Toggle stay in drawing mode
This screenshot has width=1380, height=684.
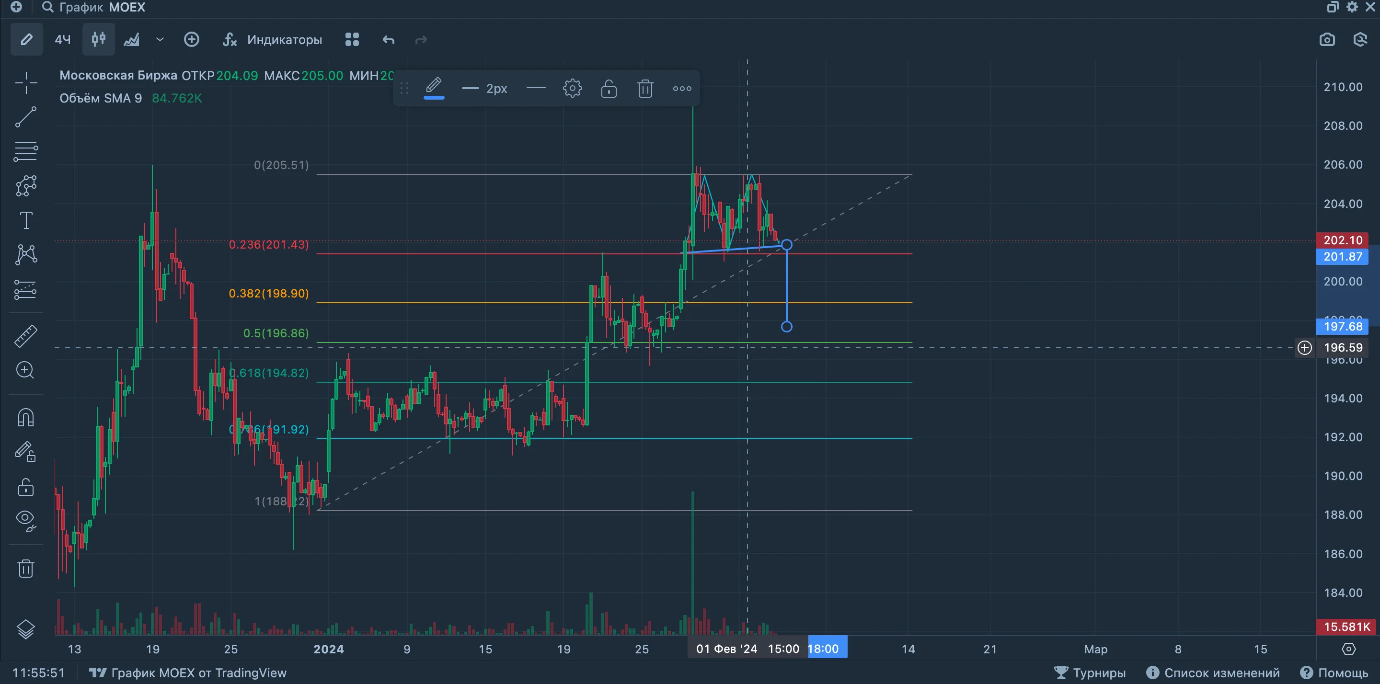[x=26, y=452]
